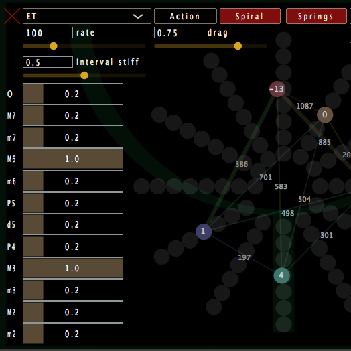Click the interval stiff slider knob
The width and height of the screenshot is (351, 351).
pos(84,75)
